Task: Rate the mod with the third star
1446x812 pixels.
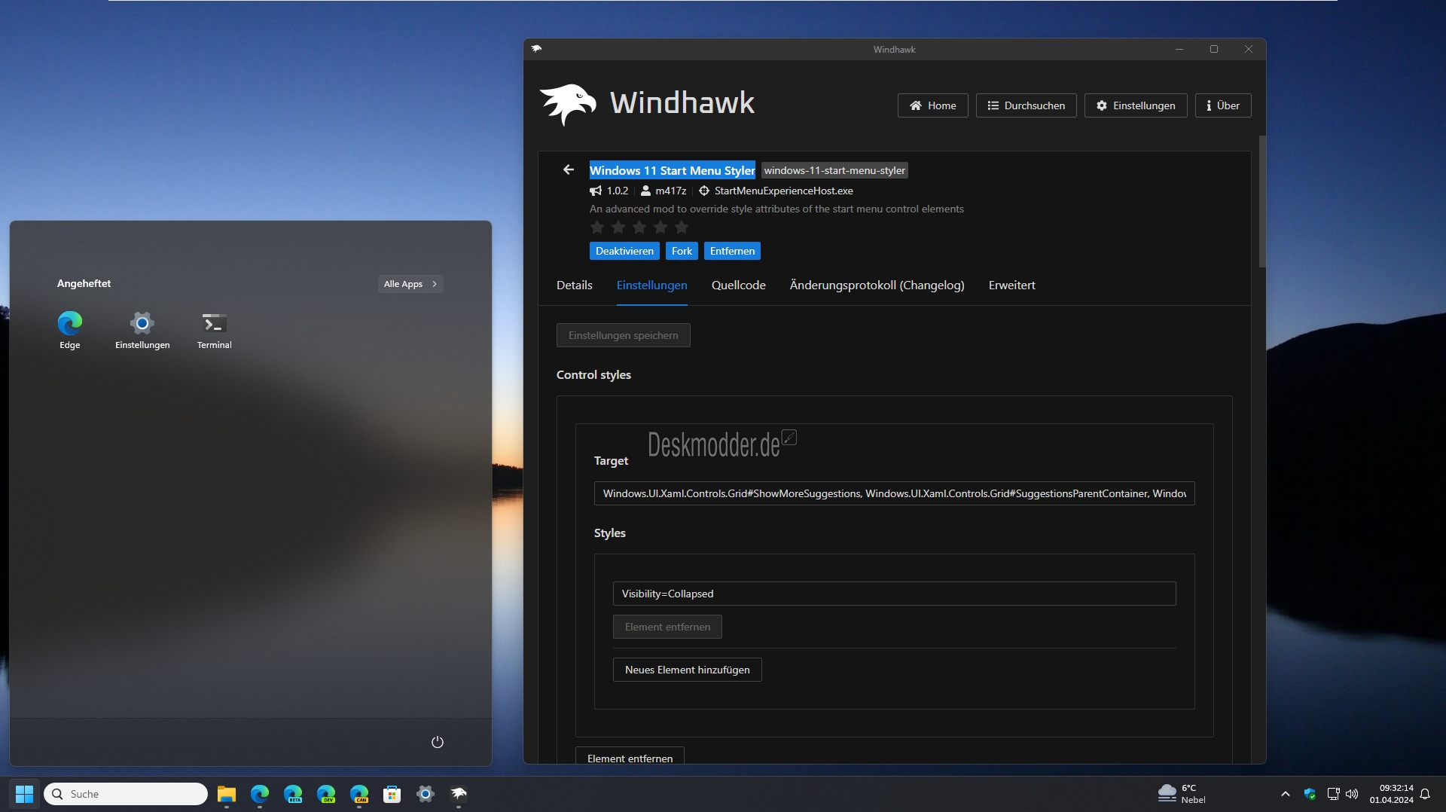Action: click(639, 227)
